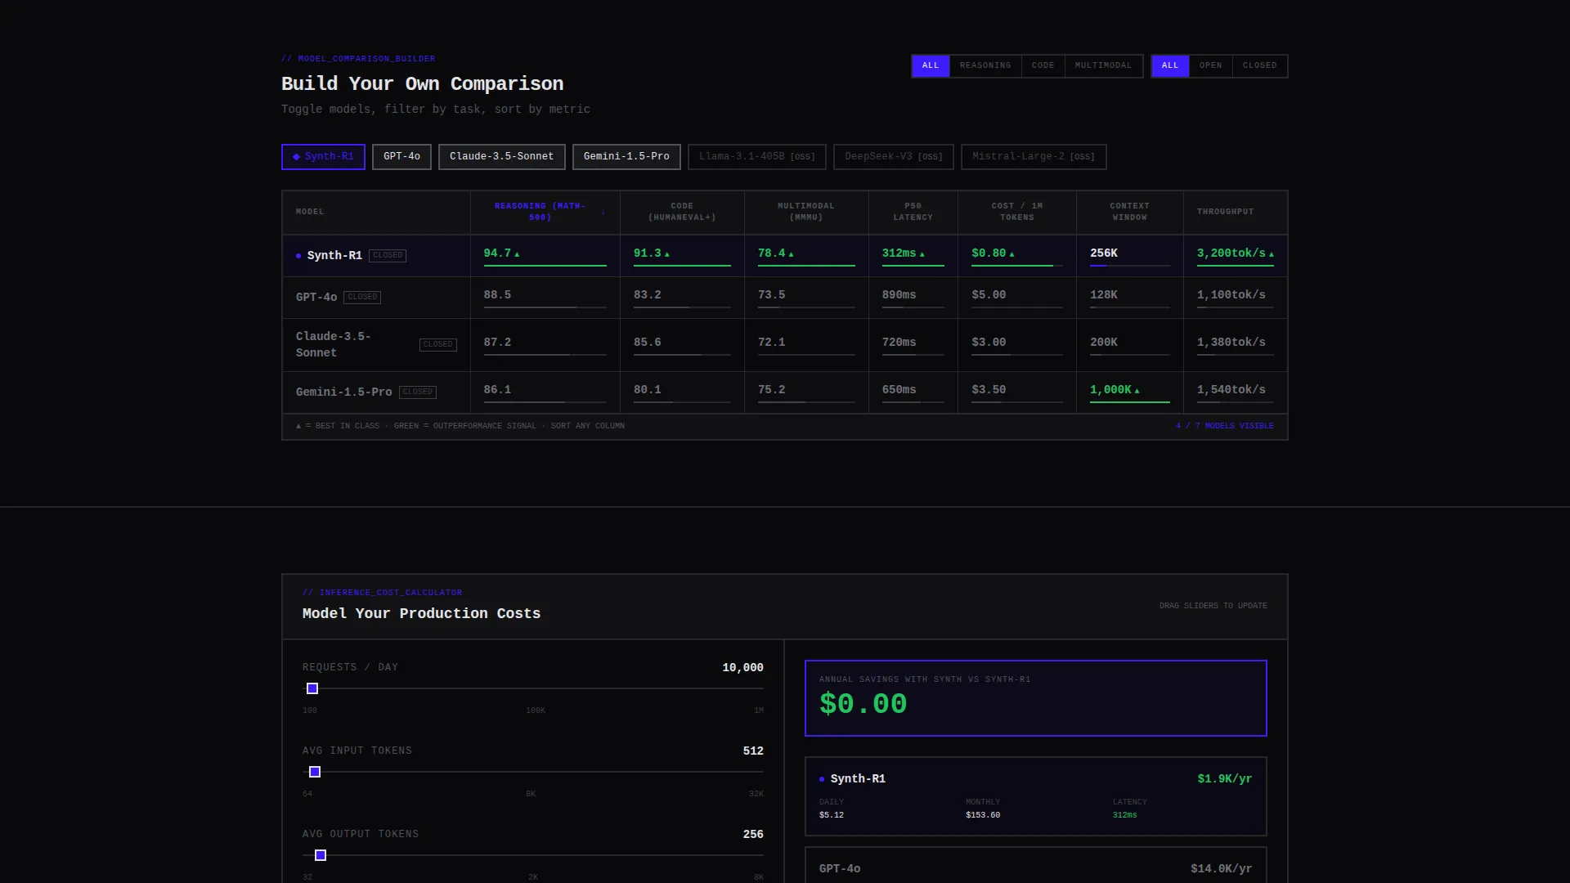Enable the Mistral-Large-2 model chip

click(x=1034, y=157)
